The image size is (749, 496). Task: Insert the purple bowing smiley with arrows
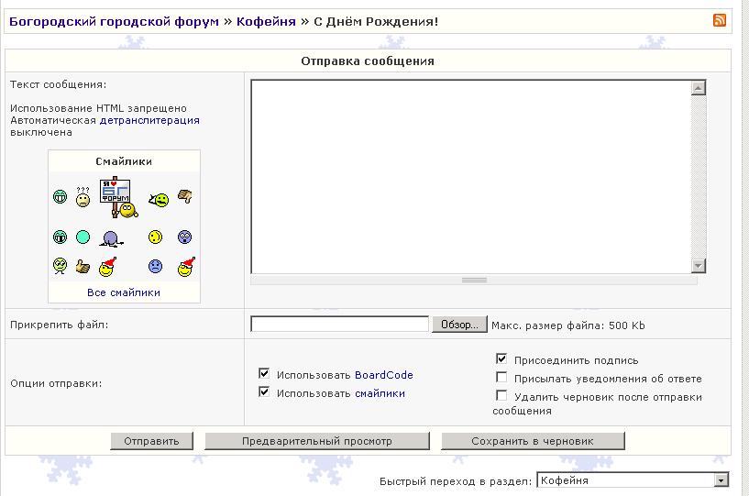pos(112,238)
